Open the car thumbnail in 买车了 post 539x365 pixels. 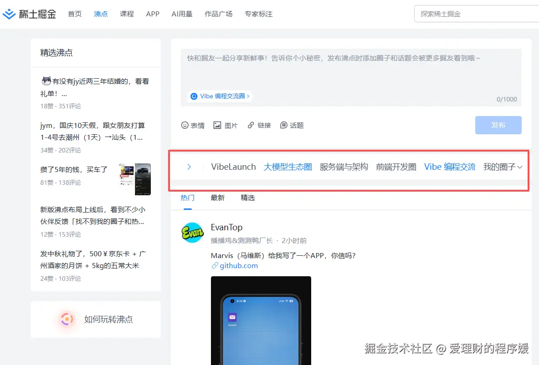[134, 179]
